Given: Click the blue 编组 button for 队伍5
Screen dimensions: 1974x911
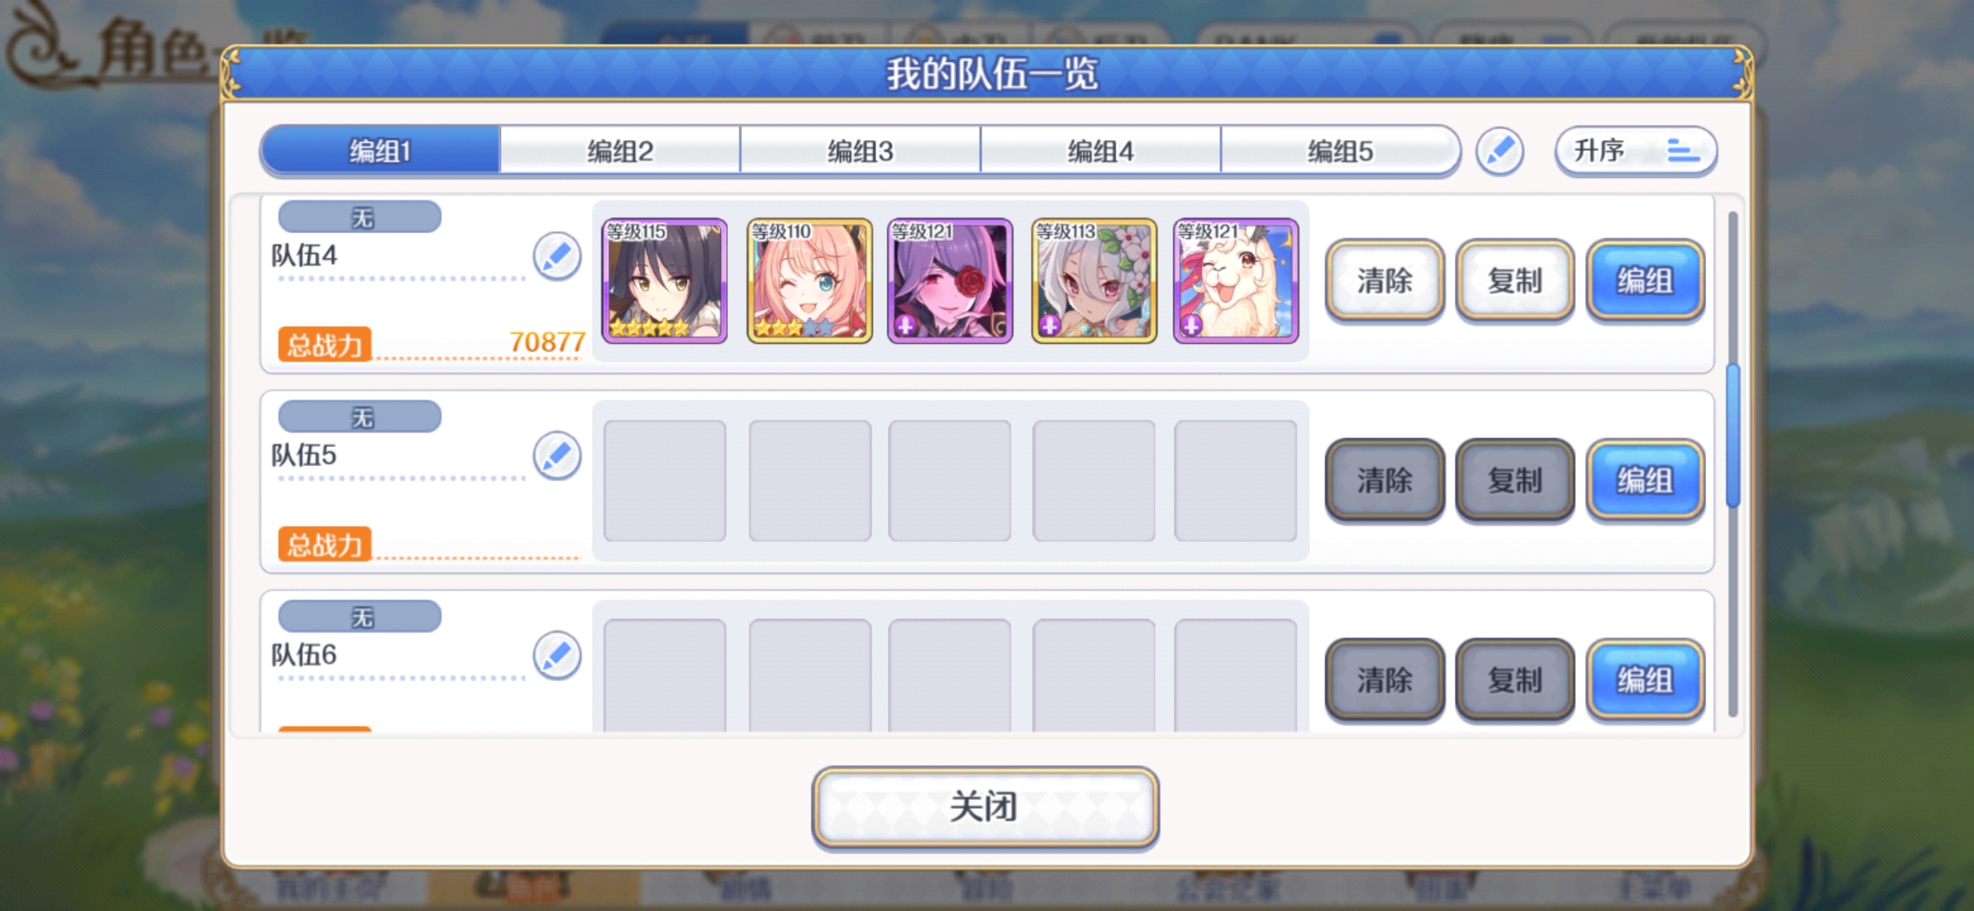Looking at the screenshot, I should (1645, 481).
